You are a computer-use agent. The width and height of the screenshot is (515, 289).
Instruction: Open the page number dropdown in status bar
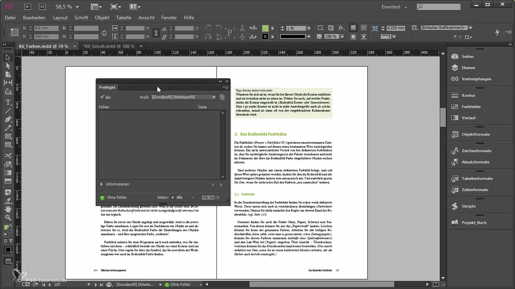point(89,285)
